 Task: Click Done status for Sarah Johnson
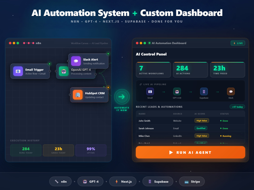224,128
